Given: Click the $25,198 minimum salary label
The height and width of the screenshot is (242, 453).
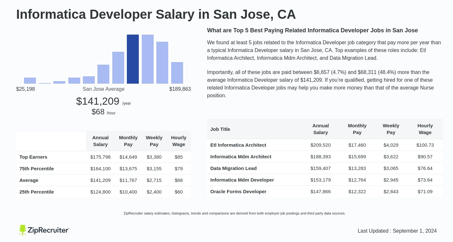Looking at the screenshot, I should click(x=26, y=89).
